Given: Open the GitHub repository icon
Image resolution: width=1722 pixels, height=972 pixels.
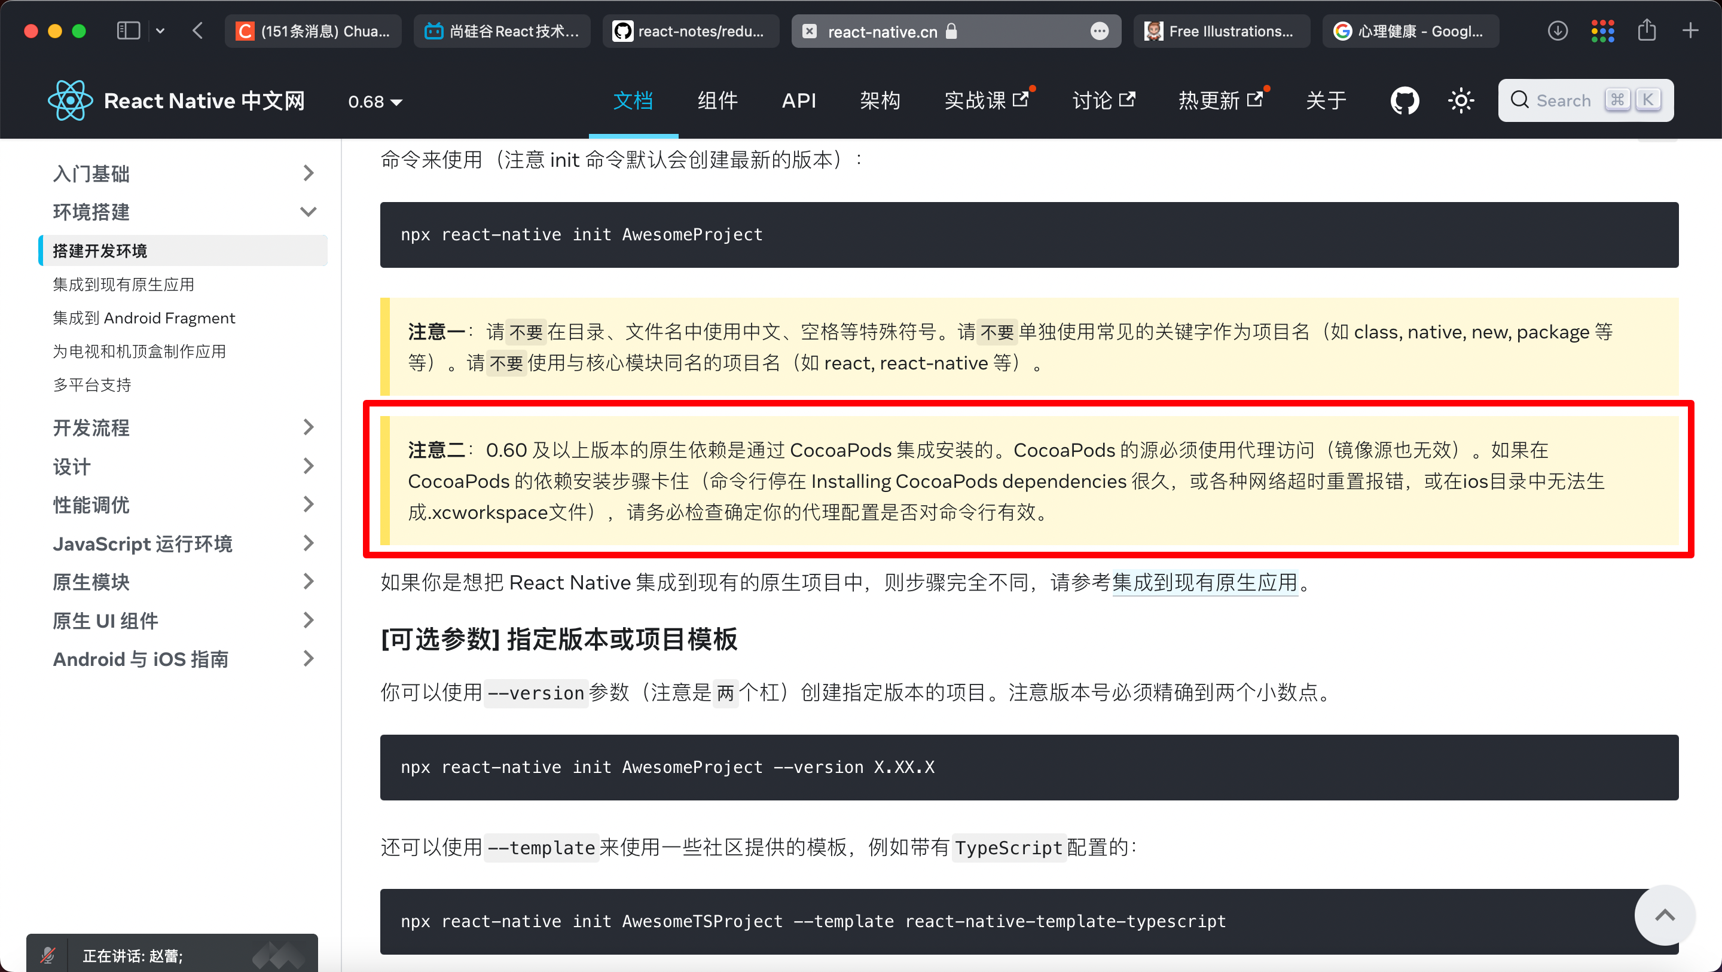Looking at the screenshot, I should pyautogui.click(x=1404, y=101).
